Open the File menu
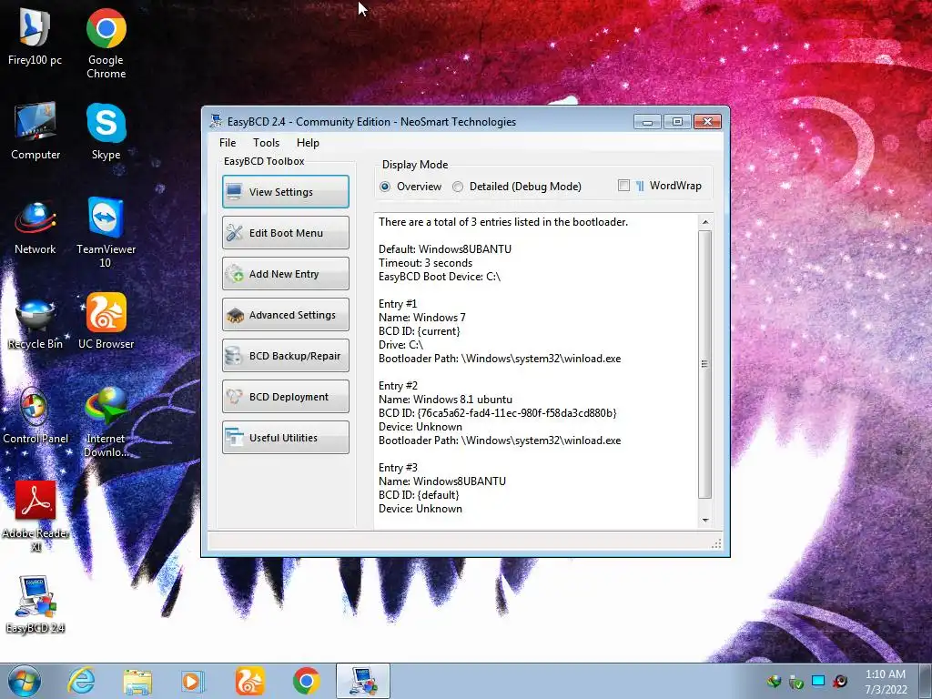 228,143
